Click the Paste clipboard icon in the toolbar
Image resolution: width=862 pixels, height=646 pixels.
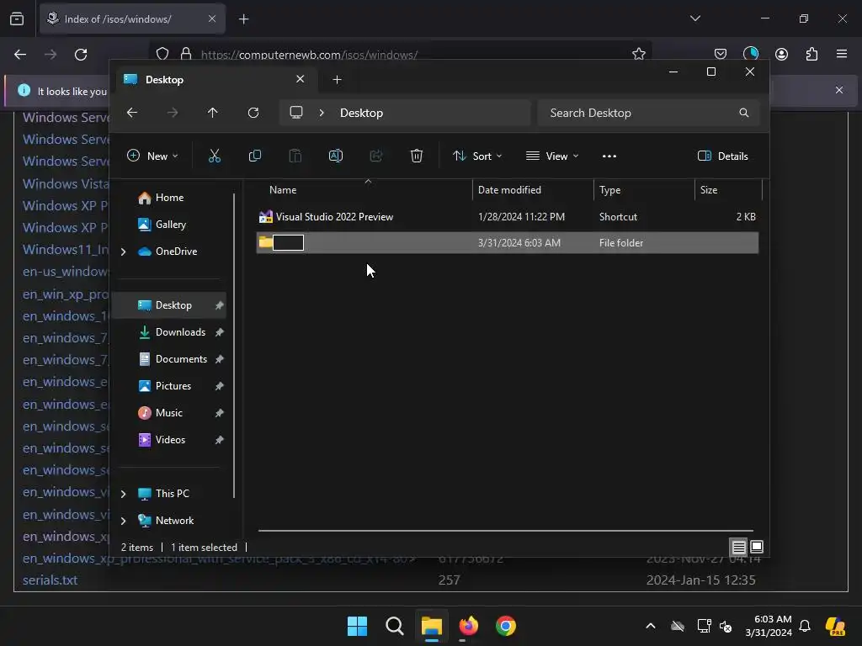[x=295, y=156]
